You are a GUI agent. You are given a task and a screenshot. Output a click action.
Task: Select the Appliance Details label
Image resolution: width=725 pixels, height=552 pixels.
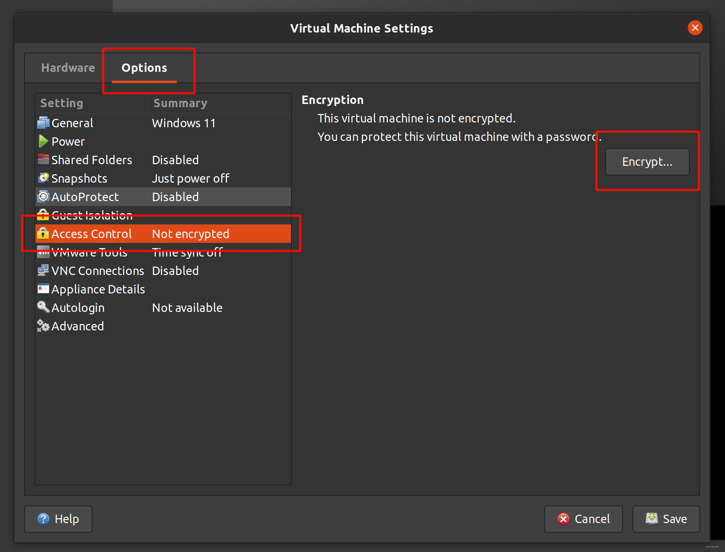point(98,289)
